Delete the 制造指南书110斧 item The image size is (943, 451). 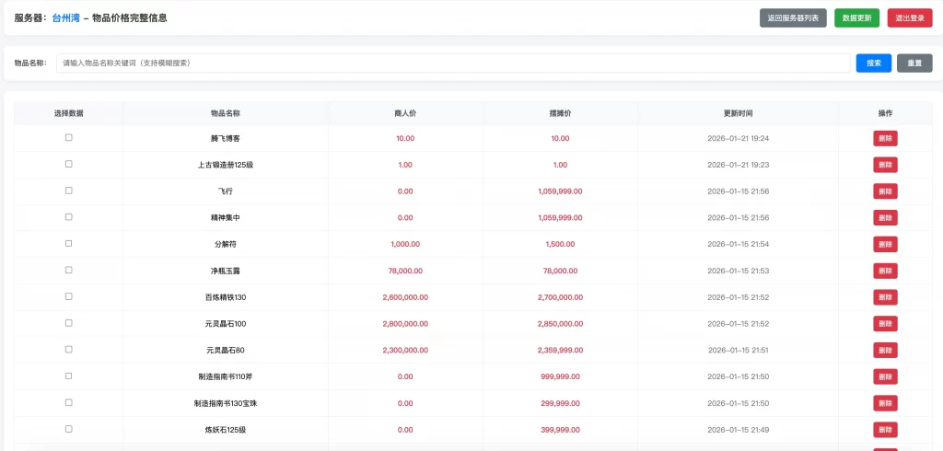pyautogui.click(x=885, y=376)
